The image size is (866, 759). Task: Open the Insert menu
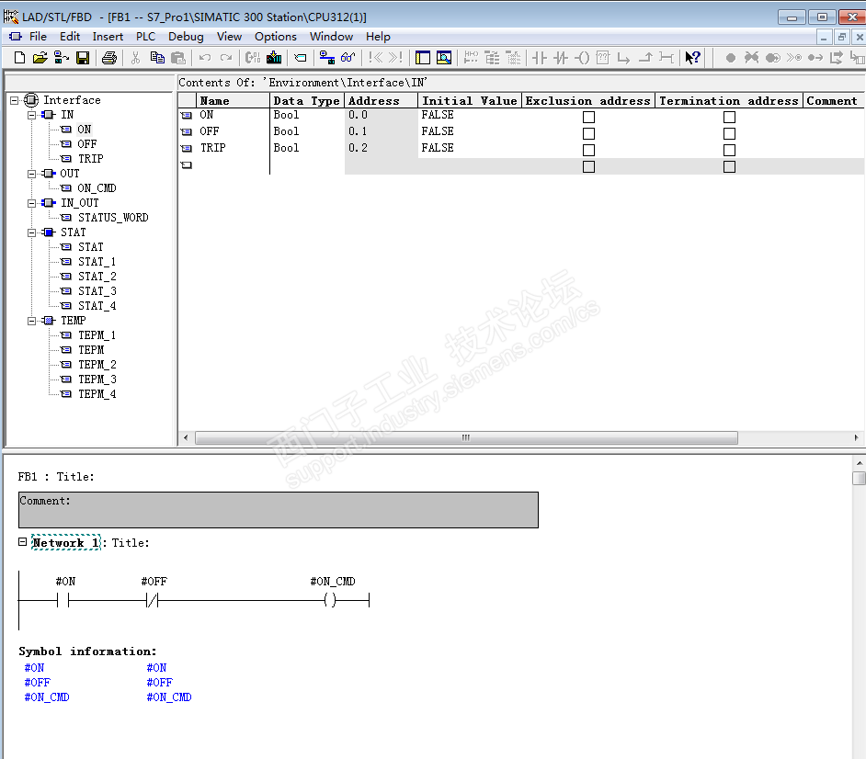(108, 37)
